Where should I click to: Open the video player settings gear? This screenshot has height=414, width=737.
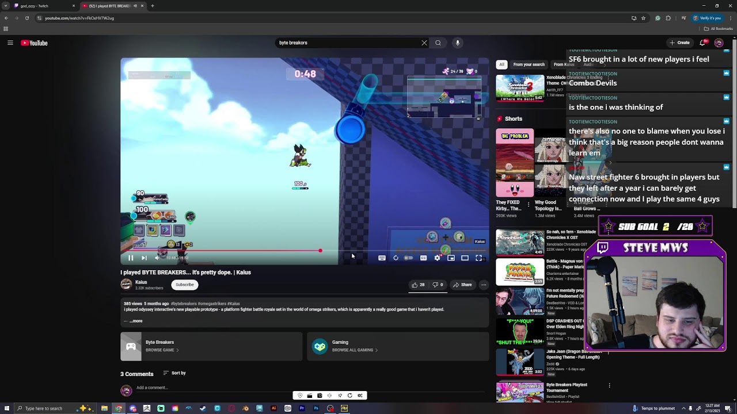click(437, 258)
